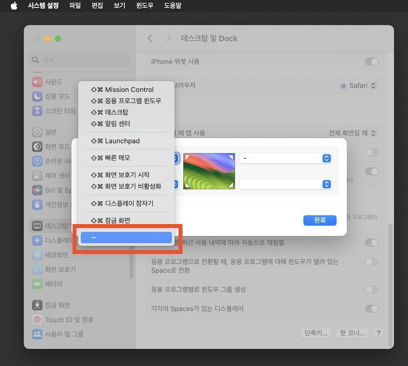
Task: Click the search magnifier icon
Action: tap(35, 60)
